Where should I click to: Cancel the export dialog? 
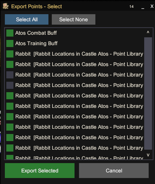click(114, 171)
